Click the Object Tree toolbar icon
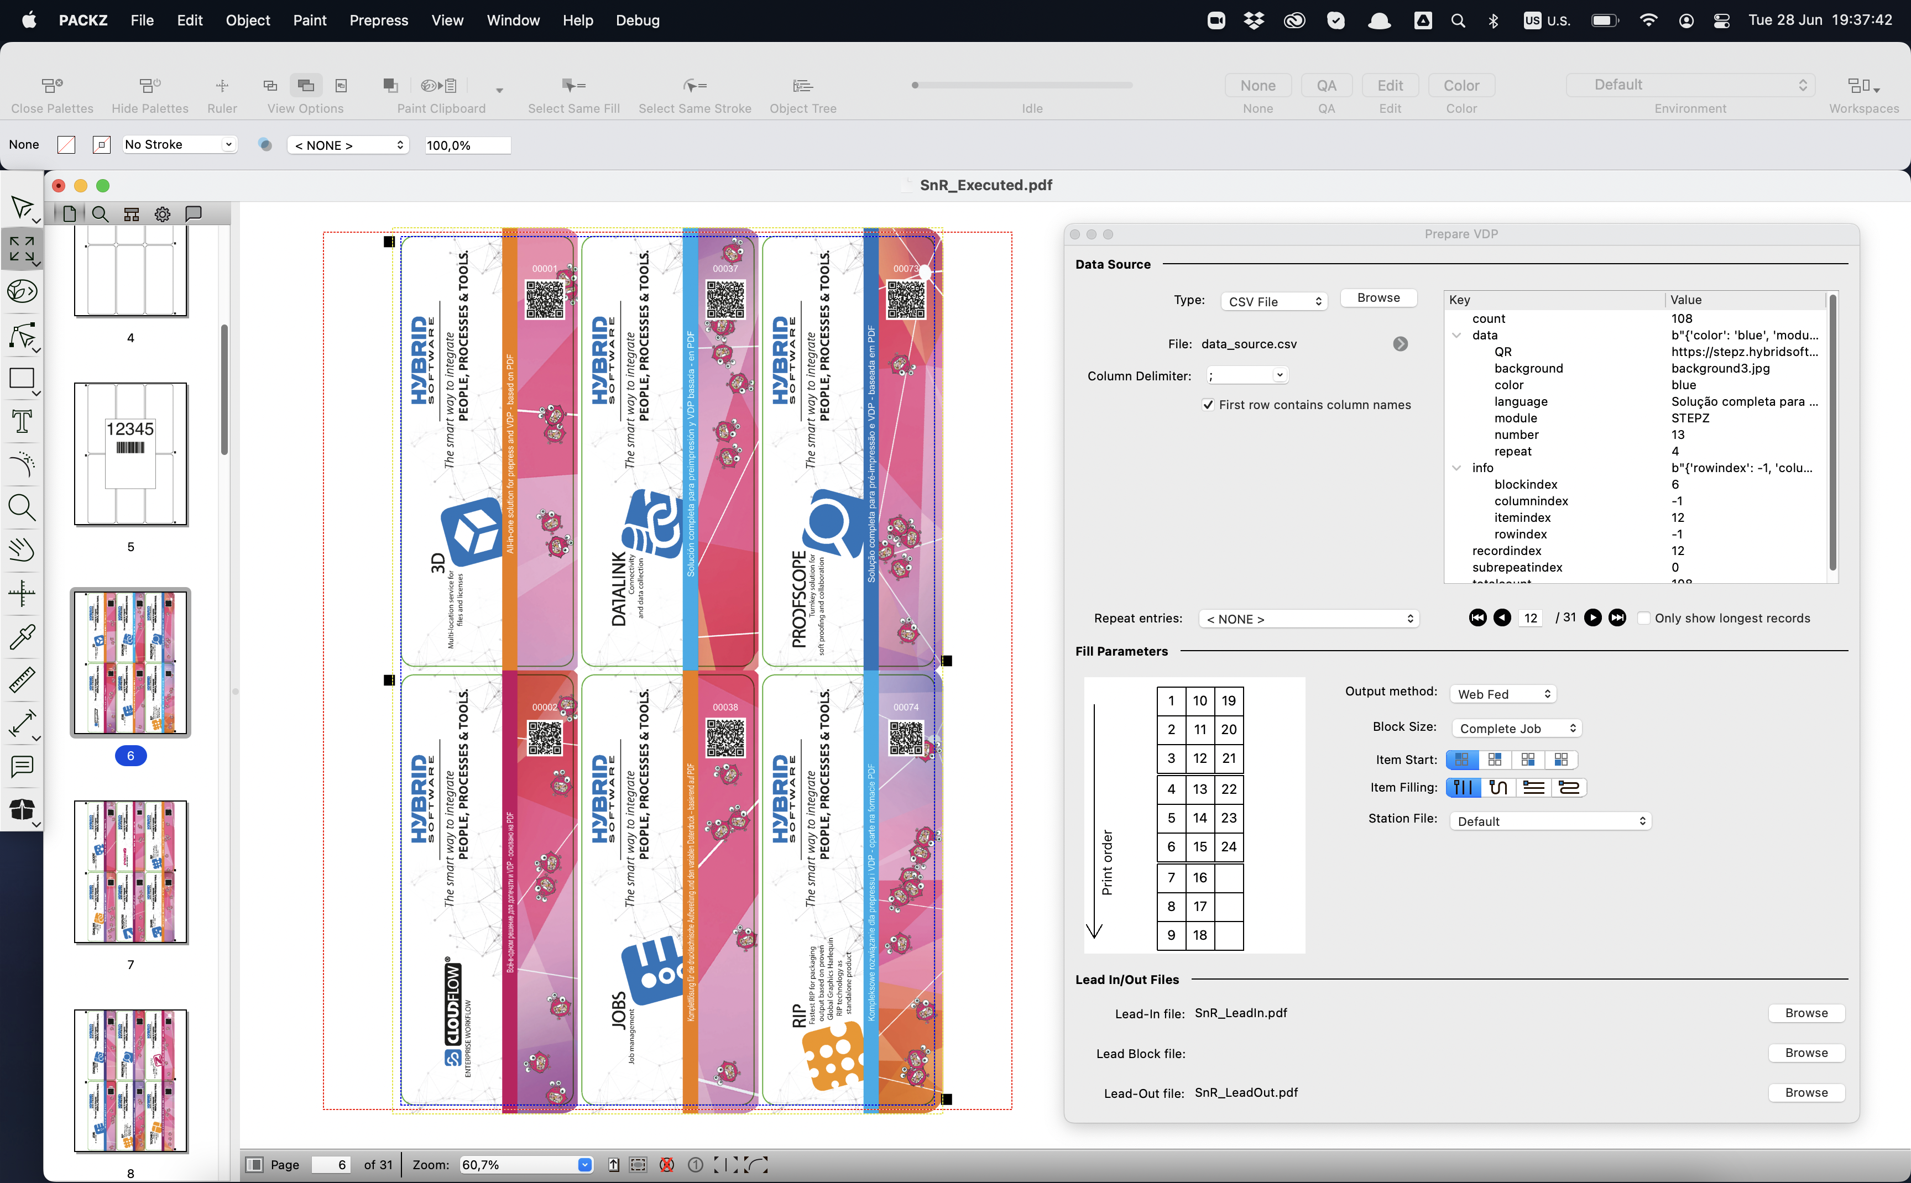 pyautogui.click(x=802, y=85)
